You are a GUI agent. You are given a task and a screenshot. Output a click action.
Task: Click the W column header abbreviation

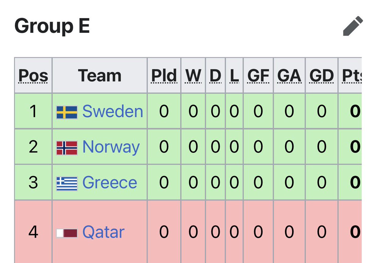(x=193, y=76)
